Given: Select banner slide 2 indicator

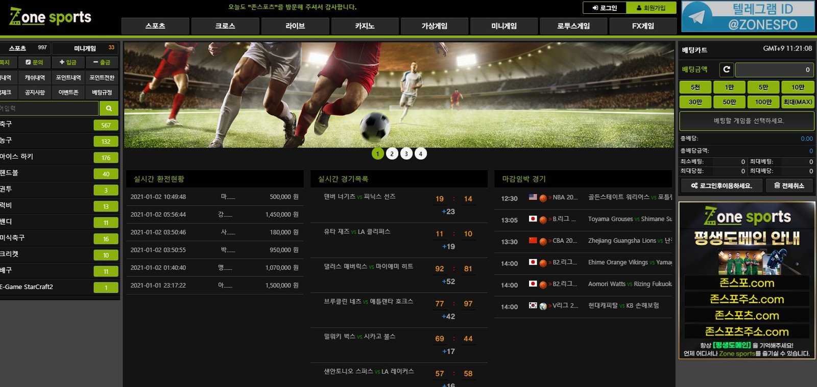Looking at the screenshot, I should [392, 153].
